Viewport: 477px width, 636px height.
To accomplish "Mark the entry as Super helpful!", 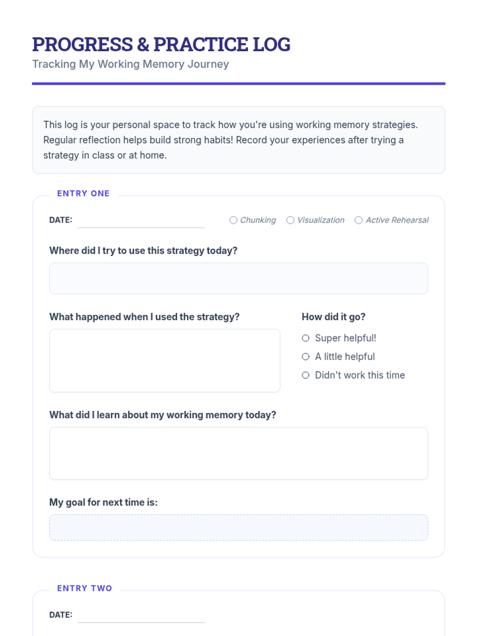I will coord(306,338).
